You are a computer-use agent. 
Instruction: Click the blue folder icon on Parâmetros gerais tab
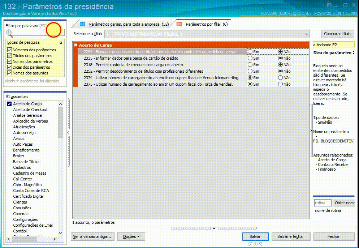pyautogui.click(x=82, y=24)
